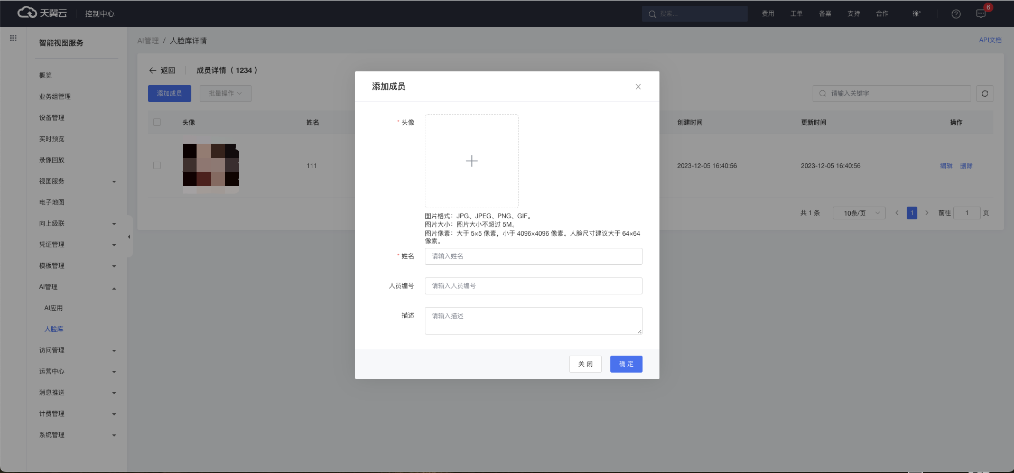Go to next page arrow in pagination
Screen dimensions: 1014x473
[x=926, y=213]
